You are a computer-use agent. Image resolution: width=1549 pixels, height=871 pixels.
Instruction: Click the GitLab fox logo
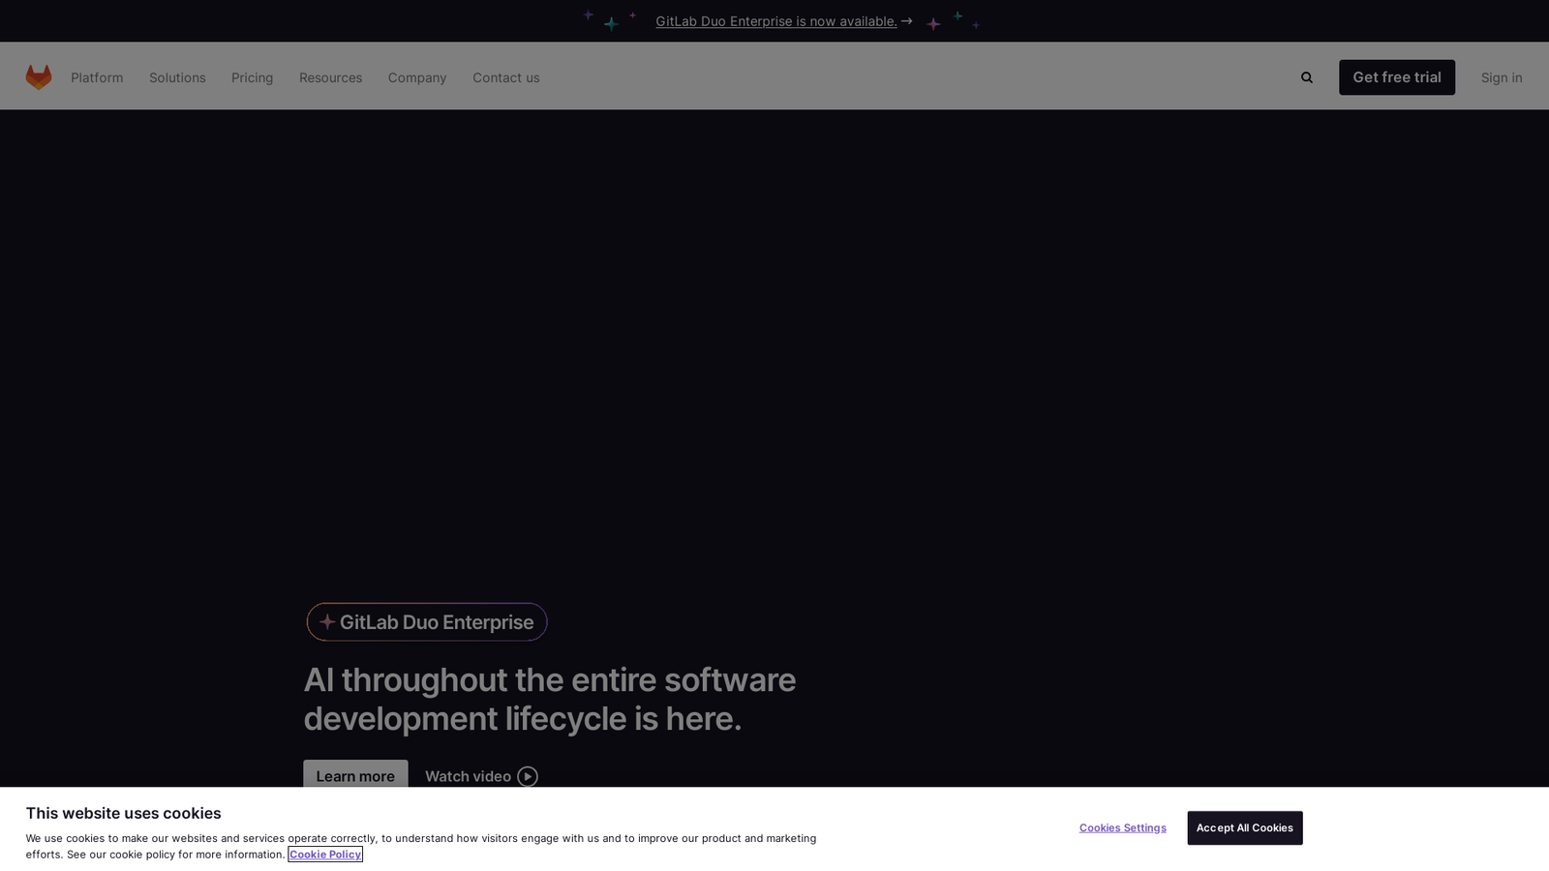pyautogui.click(x=39, y=77)
